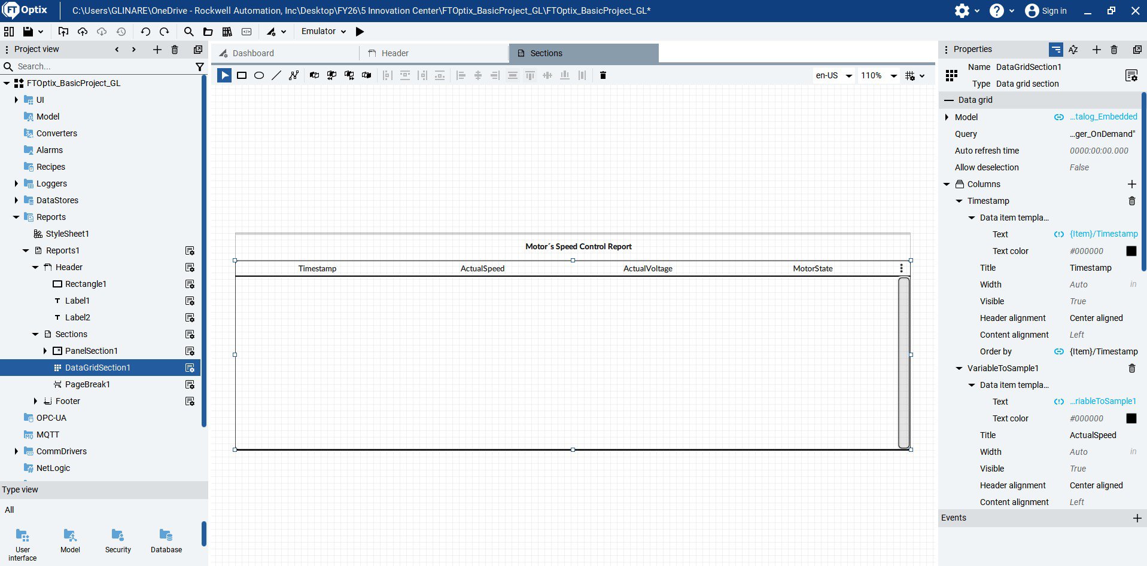Save the project with disk icon
This screenshot has width=1147, height=566.
click(28, 32)
